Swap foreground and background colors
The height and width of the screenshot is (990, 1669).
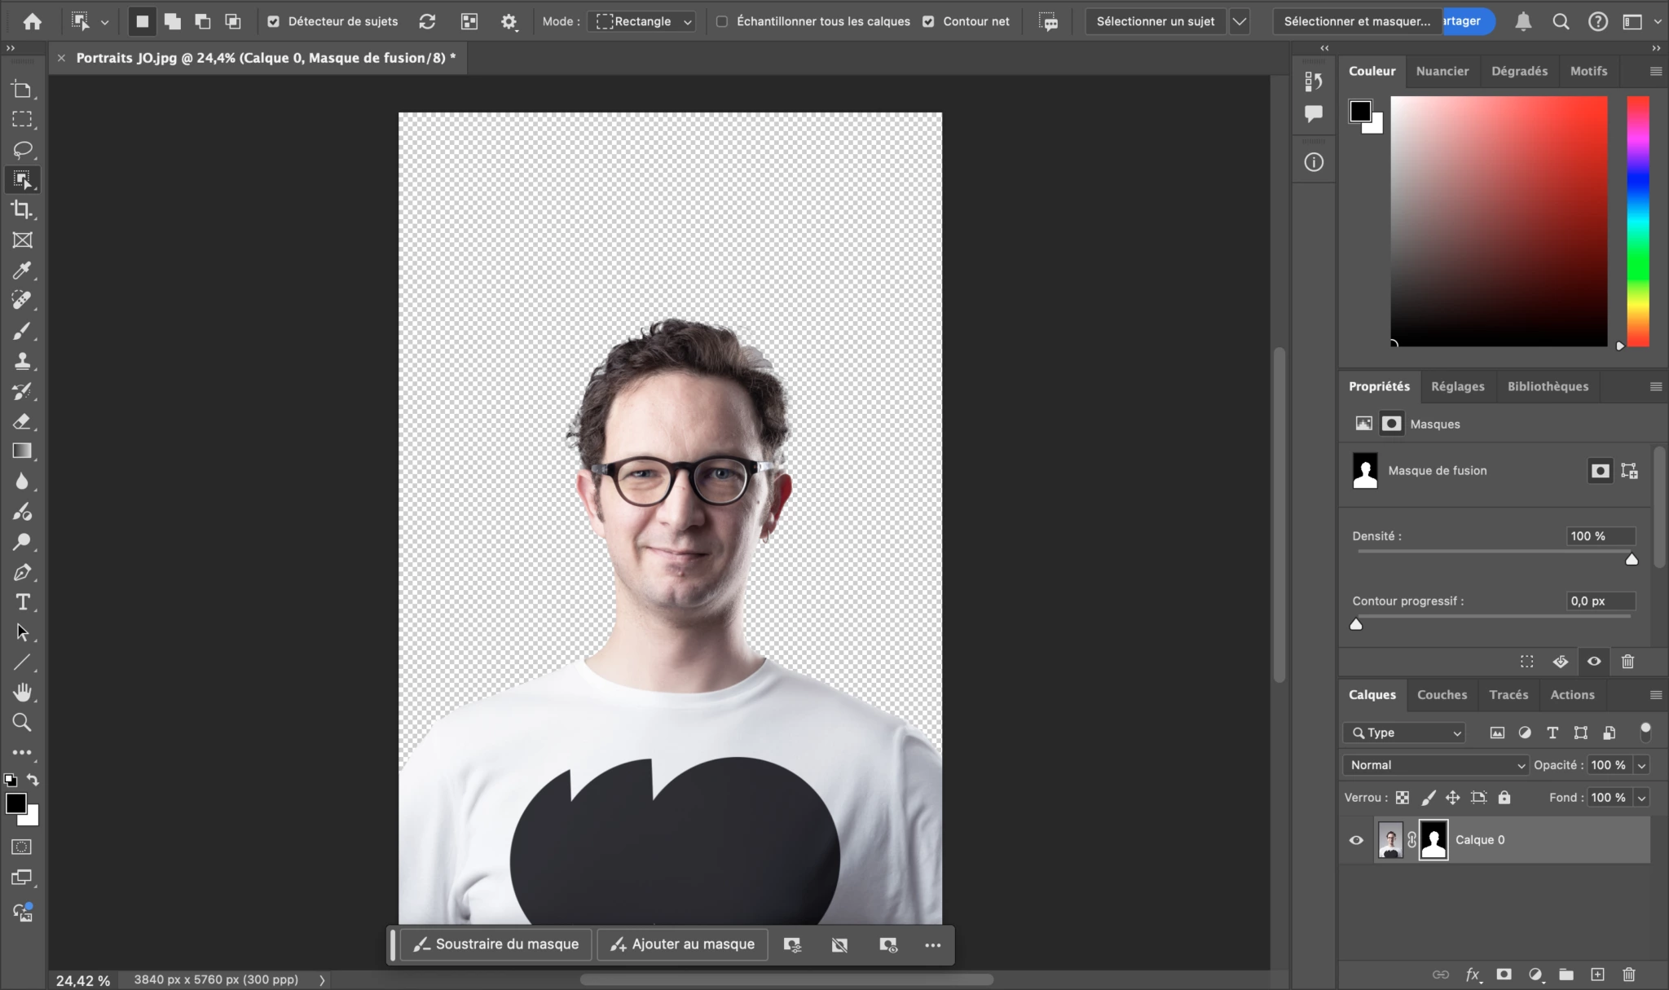33,780
